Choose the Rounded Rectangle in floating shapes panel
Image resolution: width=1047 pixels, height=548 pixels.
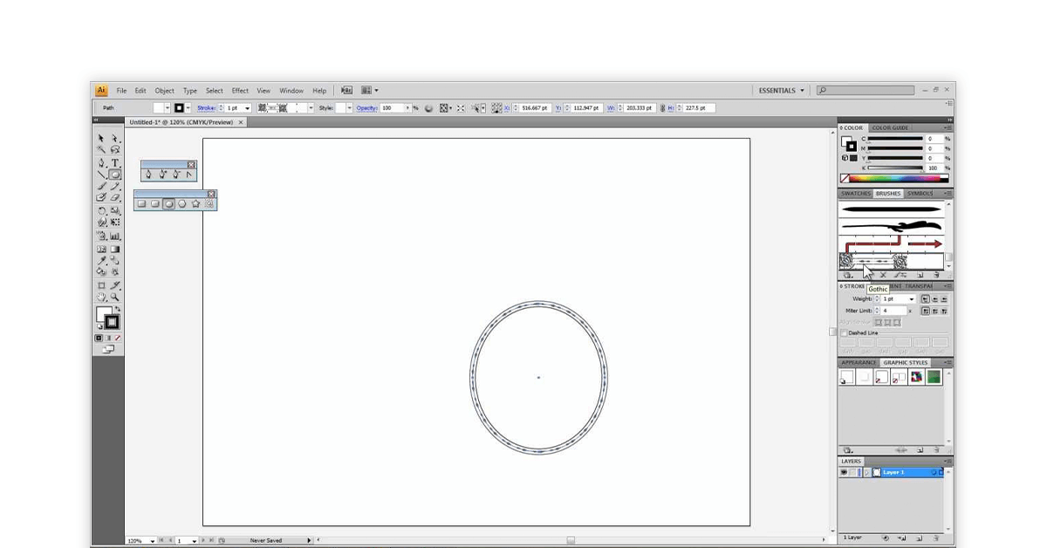click(x=154, y=203)
